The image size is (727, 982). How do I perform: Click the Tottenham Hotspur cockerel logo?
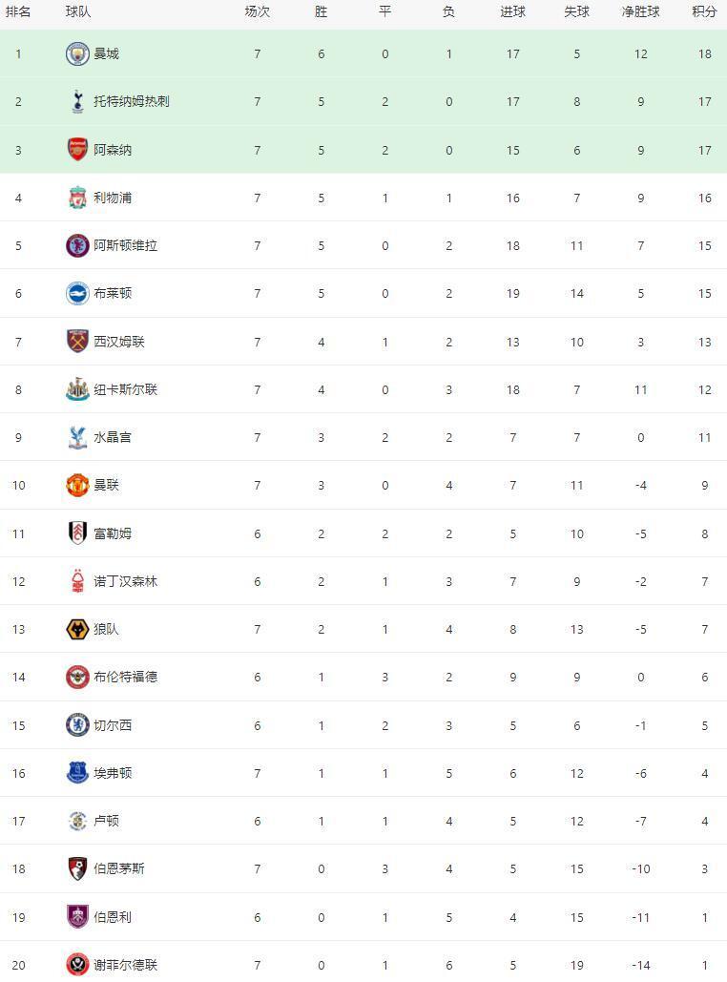click(77, 101)
